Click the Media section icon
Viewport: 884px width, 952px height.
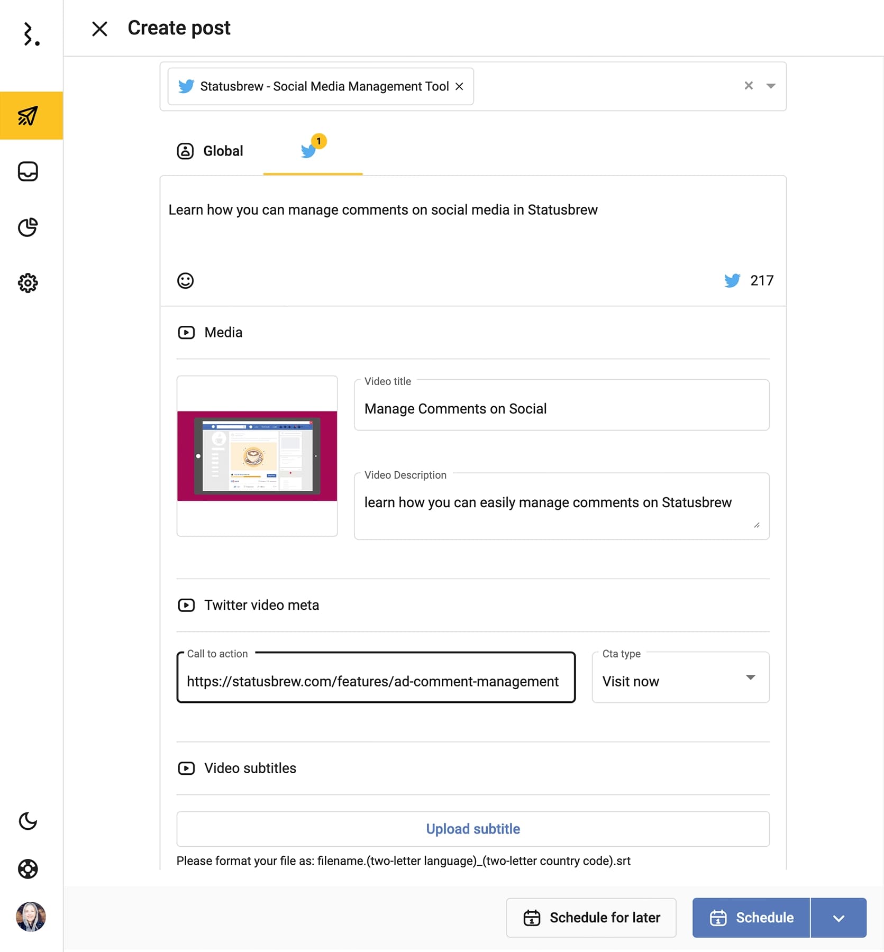click(x=186, y=333)
